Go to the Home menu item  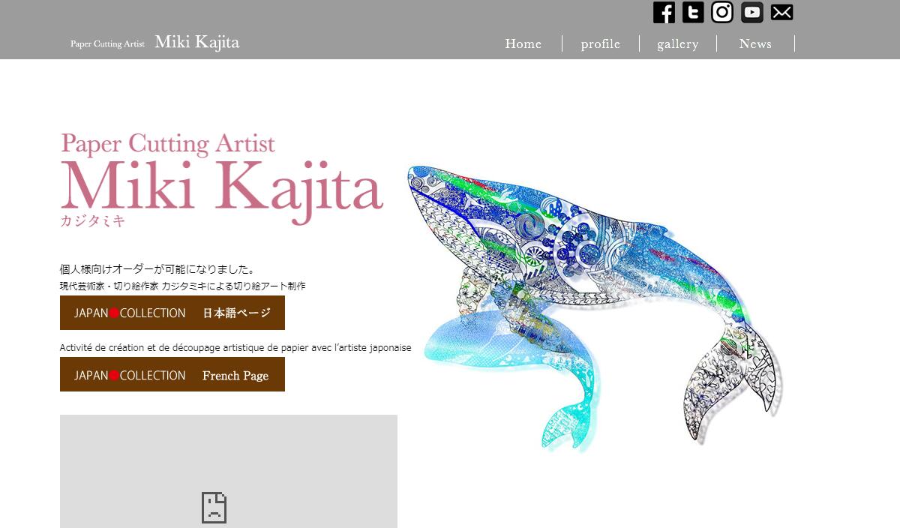(x=523, y=43)
